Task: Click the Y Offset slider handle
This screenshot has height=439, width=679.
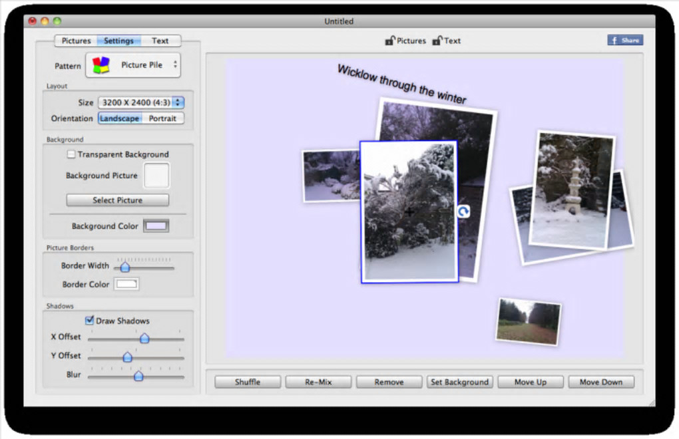Action: pos(127,357)
